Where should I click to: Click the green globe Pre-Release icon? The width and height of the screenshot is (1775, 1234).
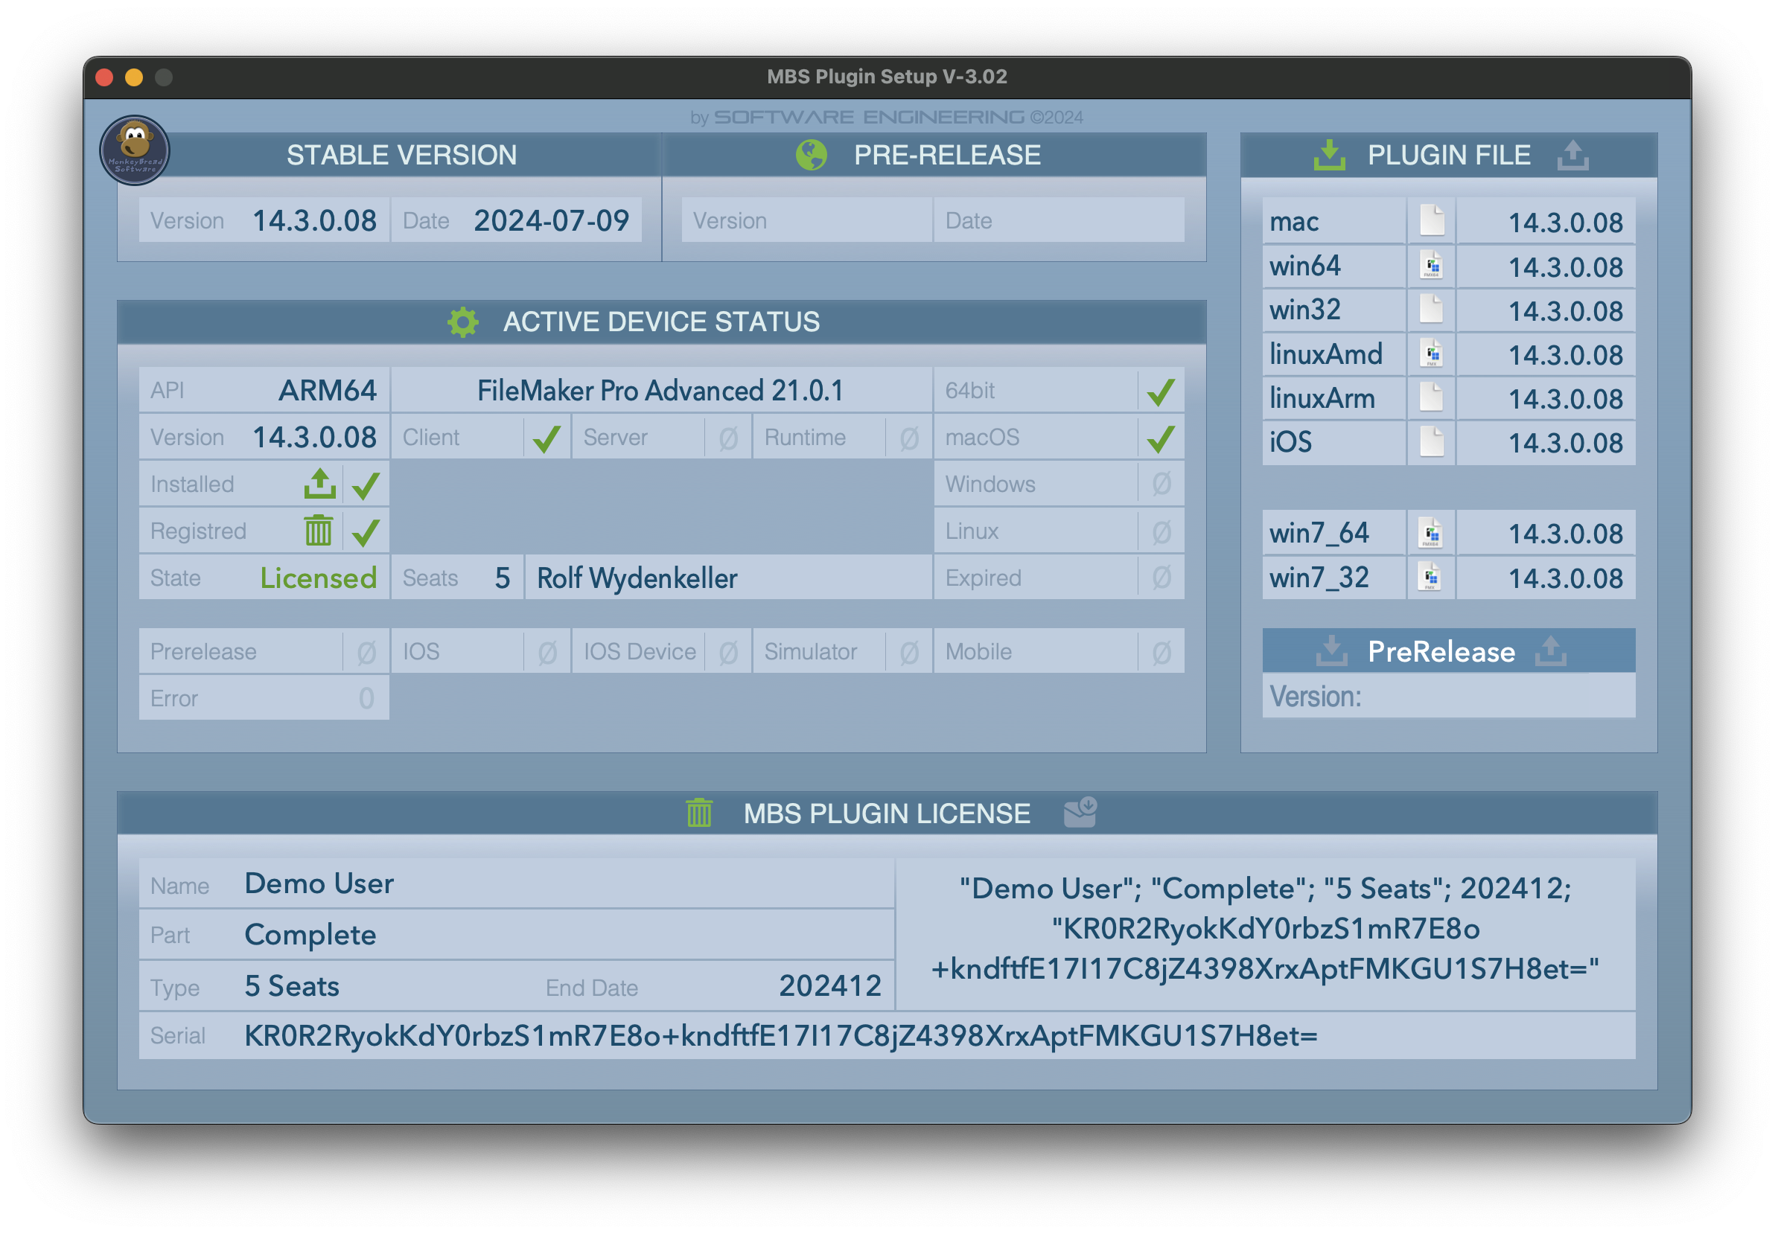[811, 155]
